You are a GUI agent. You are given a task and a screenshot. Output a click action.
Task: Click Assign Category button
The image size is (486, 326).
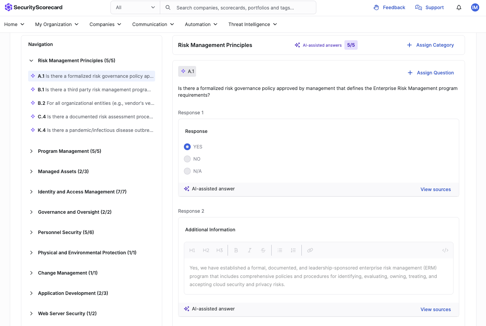[x=430, y=45]
